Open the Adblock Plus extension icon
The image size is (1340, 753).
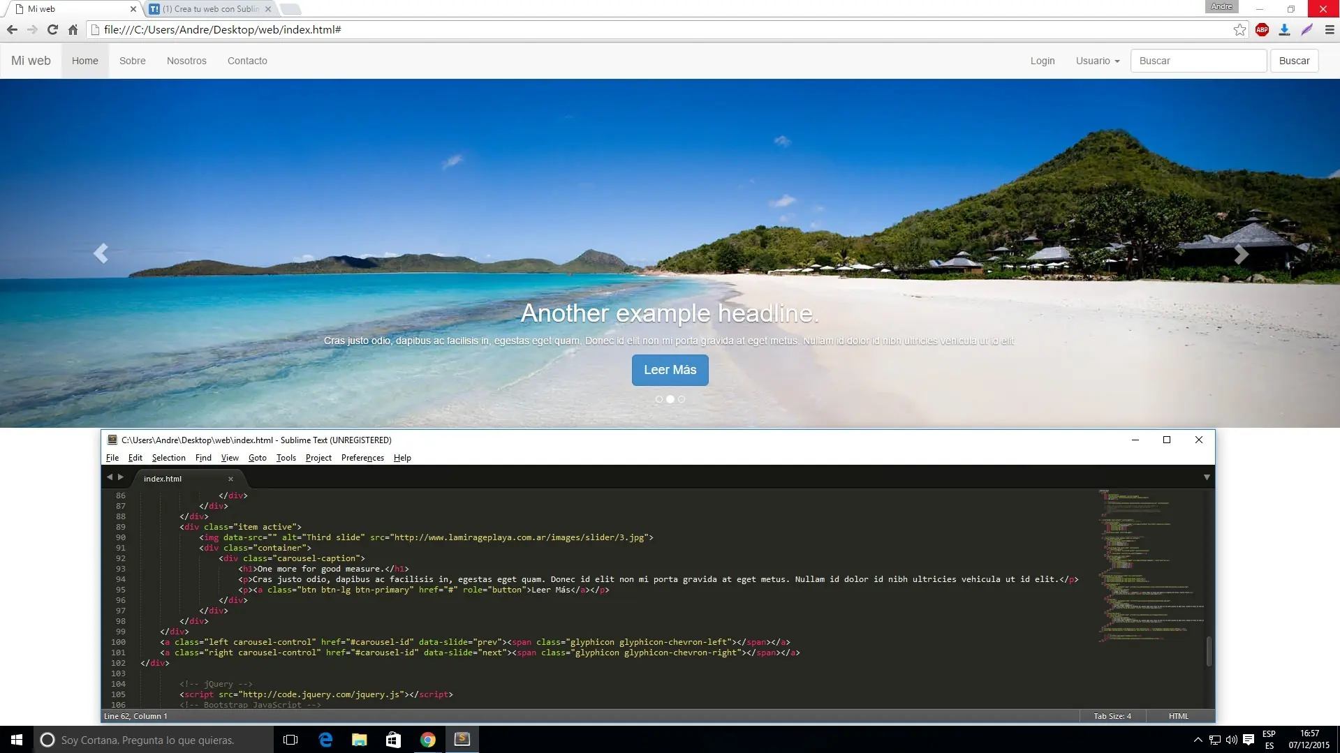pyautogui.click(x=1262, y=30)
